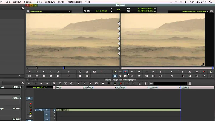Click the red Overwrite arrow button

pos(125,72)
